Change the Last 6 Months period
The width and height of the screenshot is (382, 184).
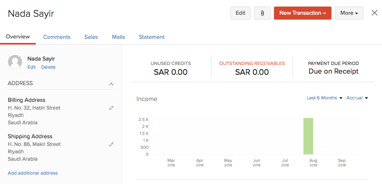pyautogui.click(x=324, y=98)
